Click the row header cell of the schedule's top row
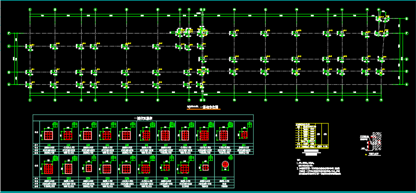This screenshot has width=416, height=193. coord(36,132)
